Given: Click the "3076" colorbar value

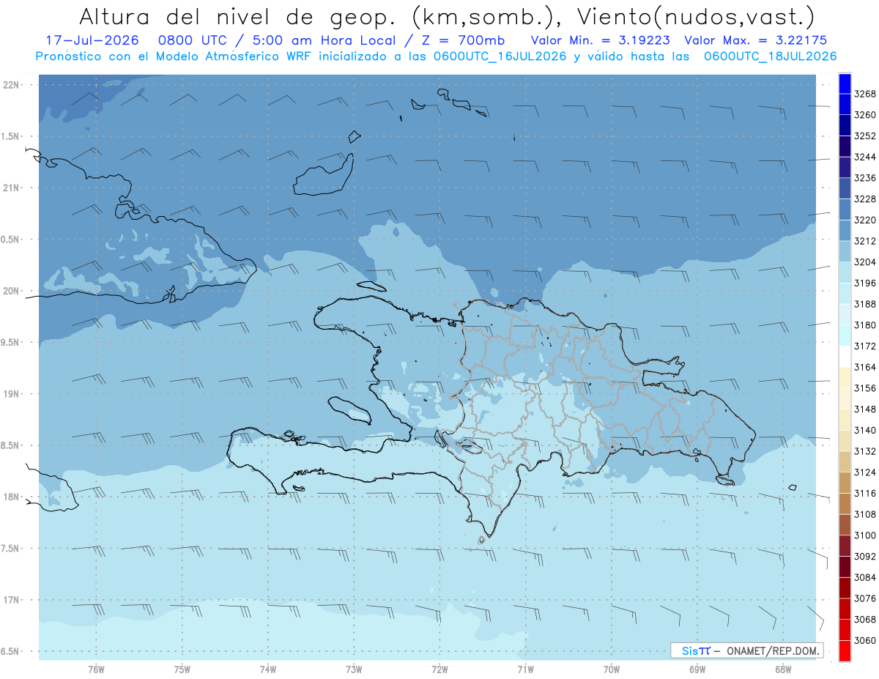Looking at the screenshot, I should pos(865,598).
